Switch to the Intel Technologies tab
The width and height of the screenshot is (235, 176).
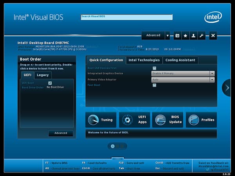click(x=144, y=60)
